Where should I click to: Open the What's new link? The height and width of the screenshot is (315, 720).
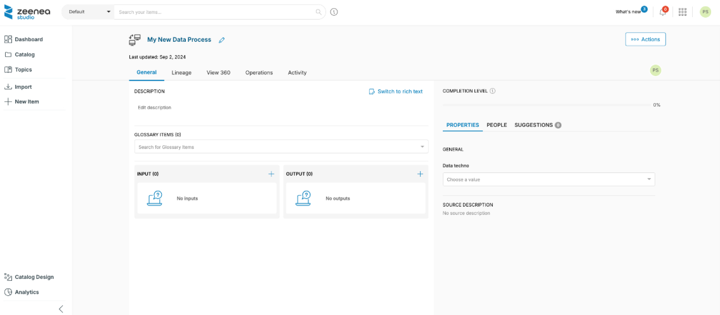coord(628,12)
